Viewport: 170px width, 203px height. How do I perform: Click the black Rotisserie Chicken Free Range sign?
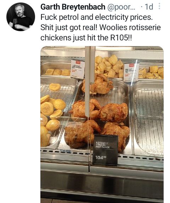[x=106, y=150]
